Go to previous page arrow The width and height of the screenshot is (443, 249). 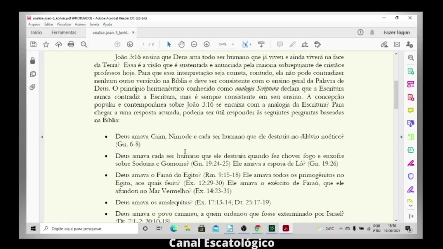click(117, 44)
